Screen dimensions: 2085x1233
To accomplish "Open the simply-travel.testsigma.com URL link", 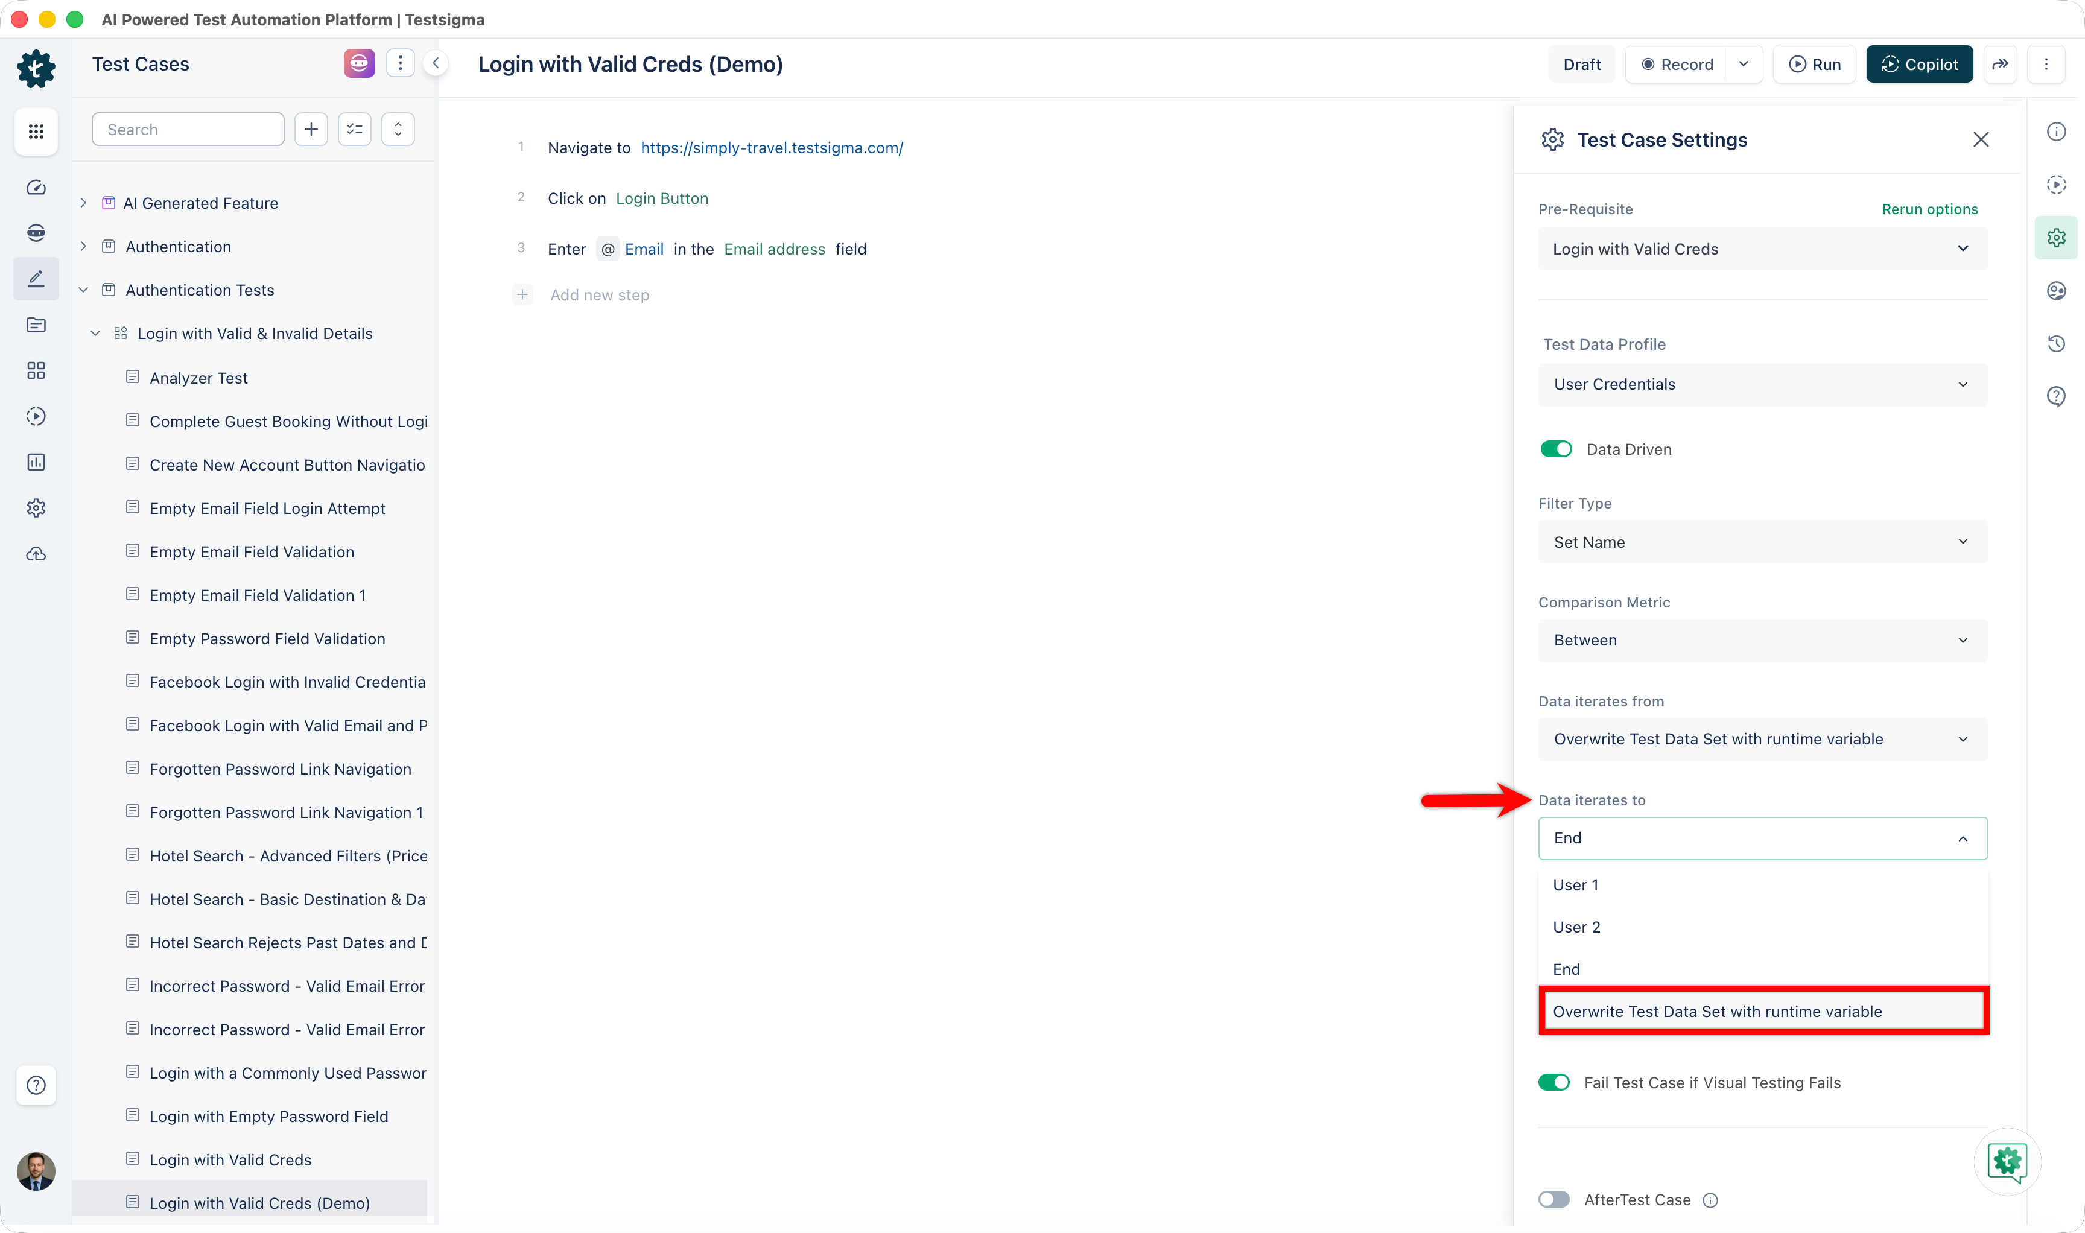I will 771,148.
